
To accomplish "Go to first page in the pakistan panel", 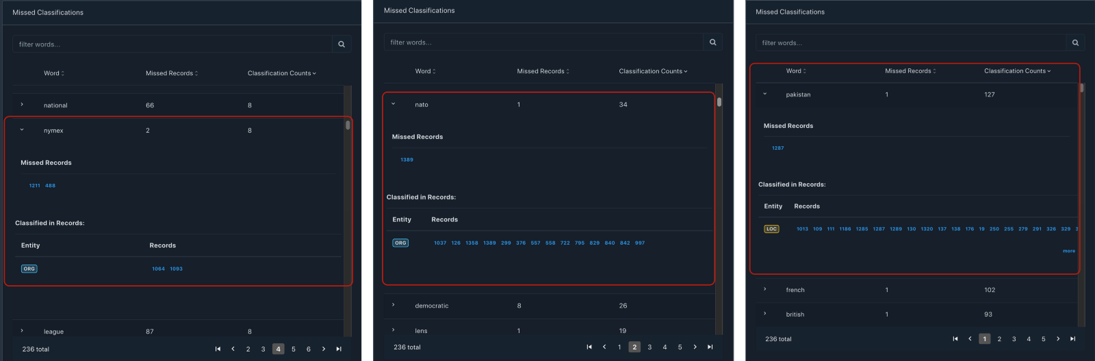I will coord(955,339).
